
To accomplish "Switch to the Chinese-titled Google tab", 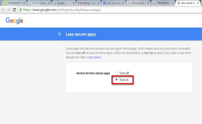I will click(x=163, y=3).
